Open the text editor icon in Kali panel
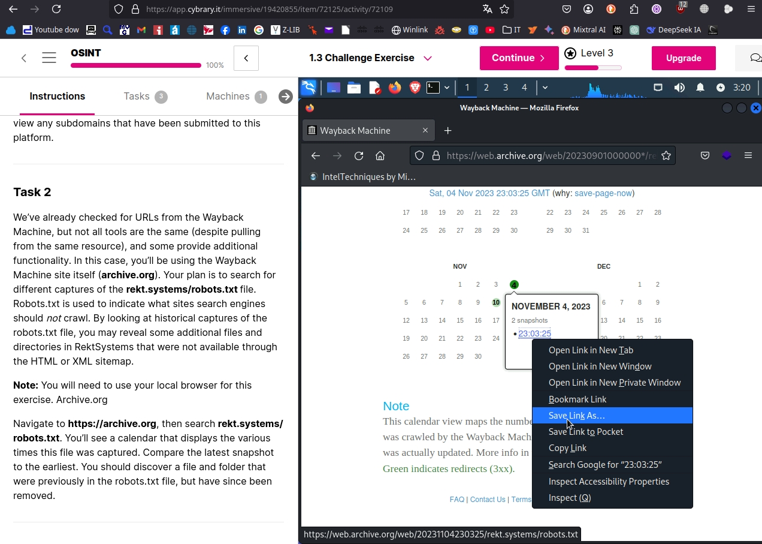 coord(374,88)
